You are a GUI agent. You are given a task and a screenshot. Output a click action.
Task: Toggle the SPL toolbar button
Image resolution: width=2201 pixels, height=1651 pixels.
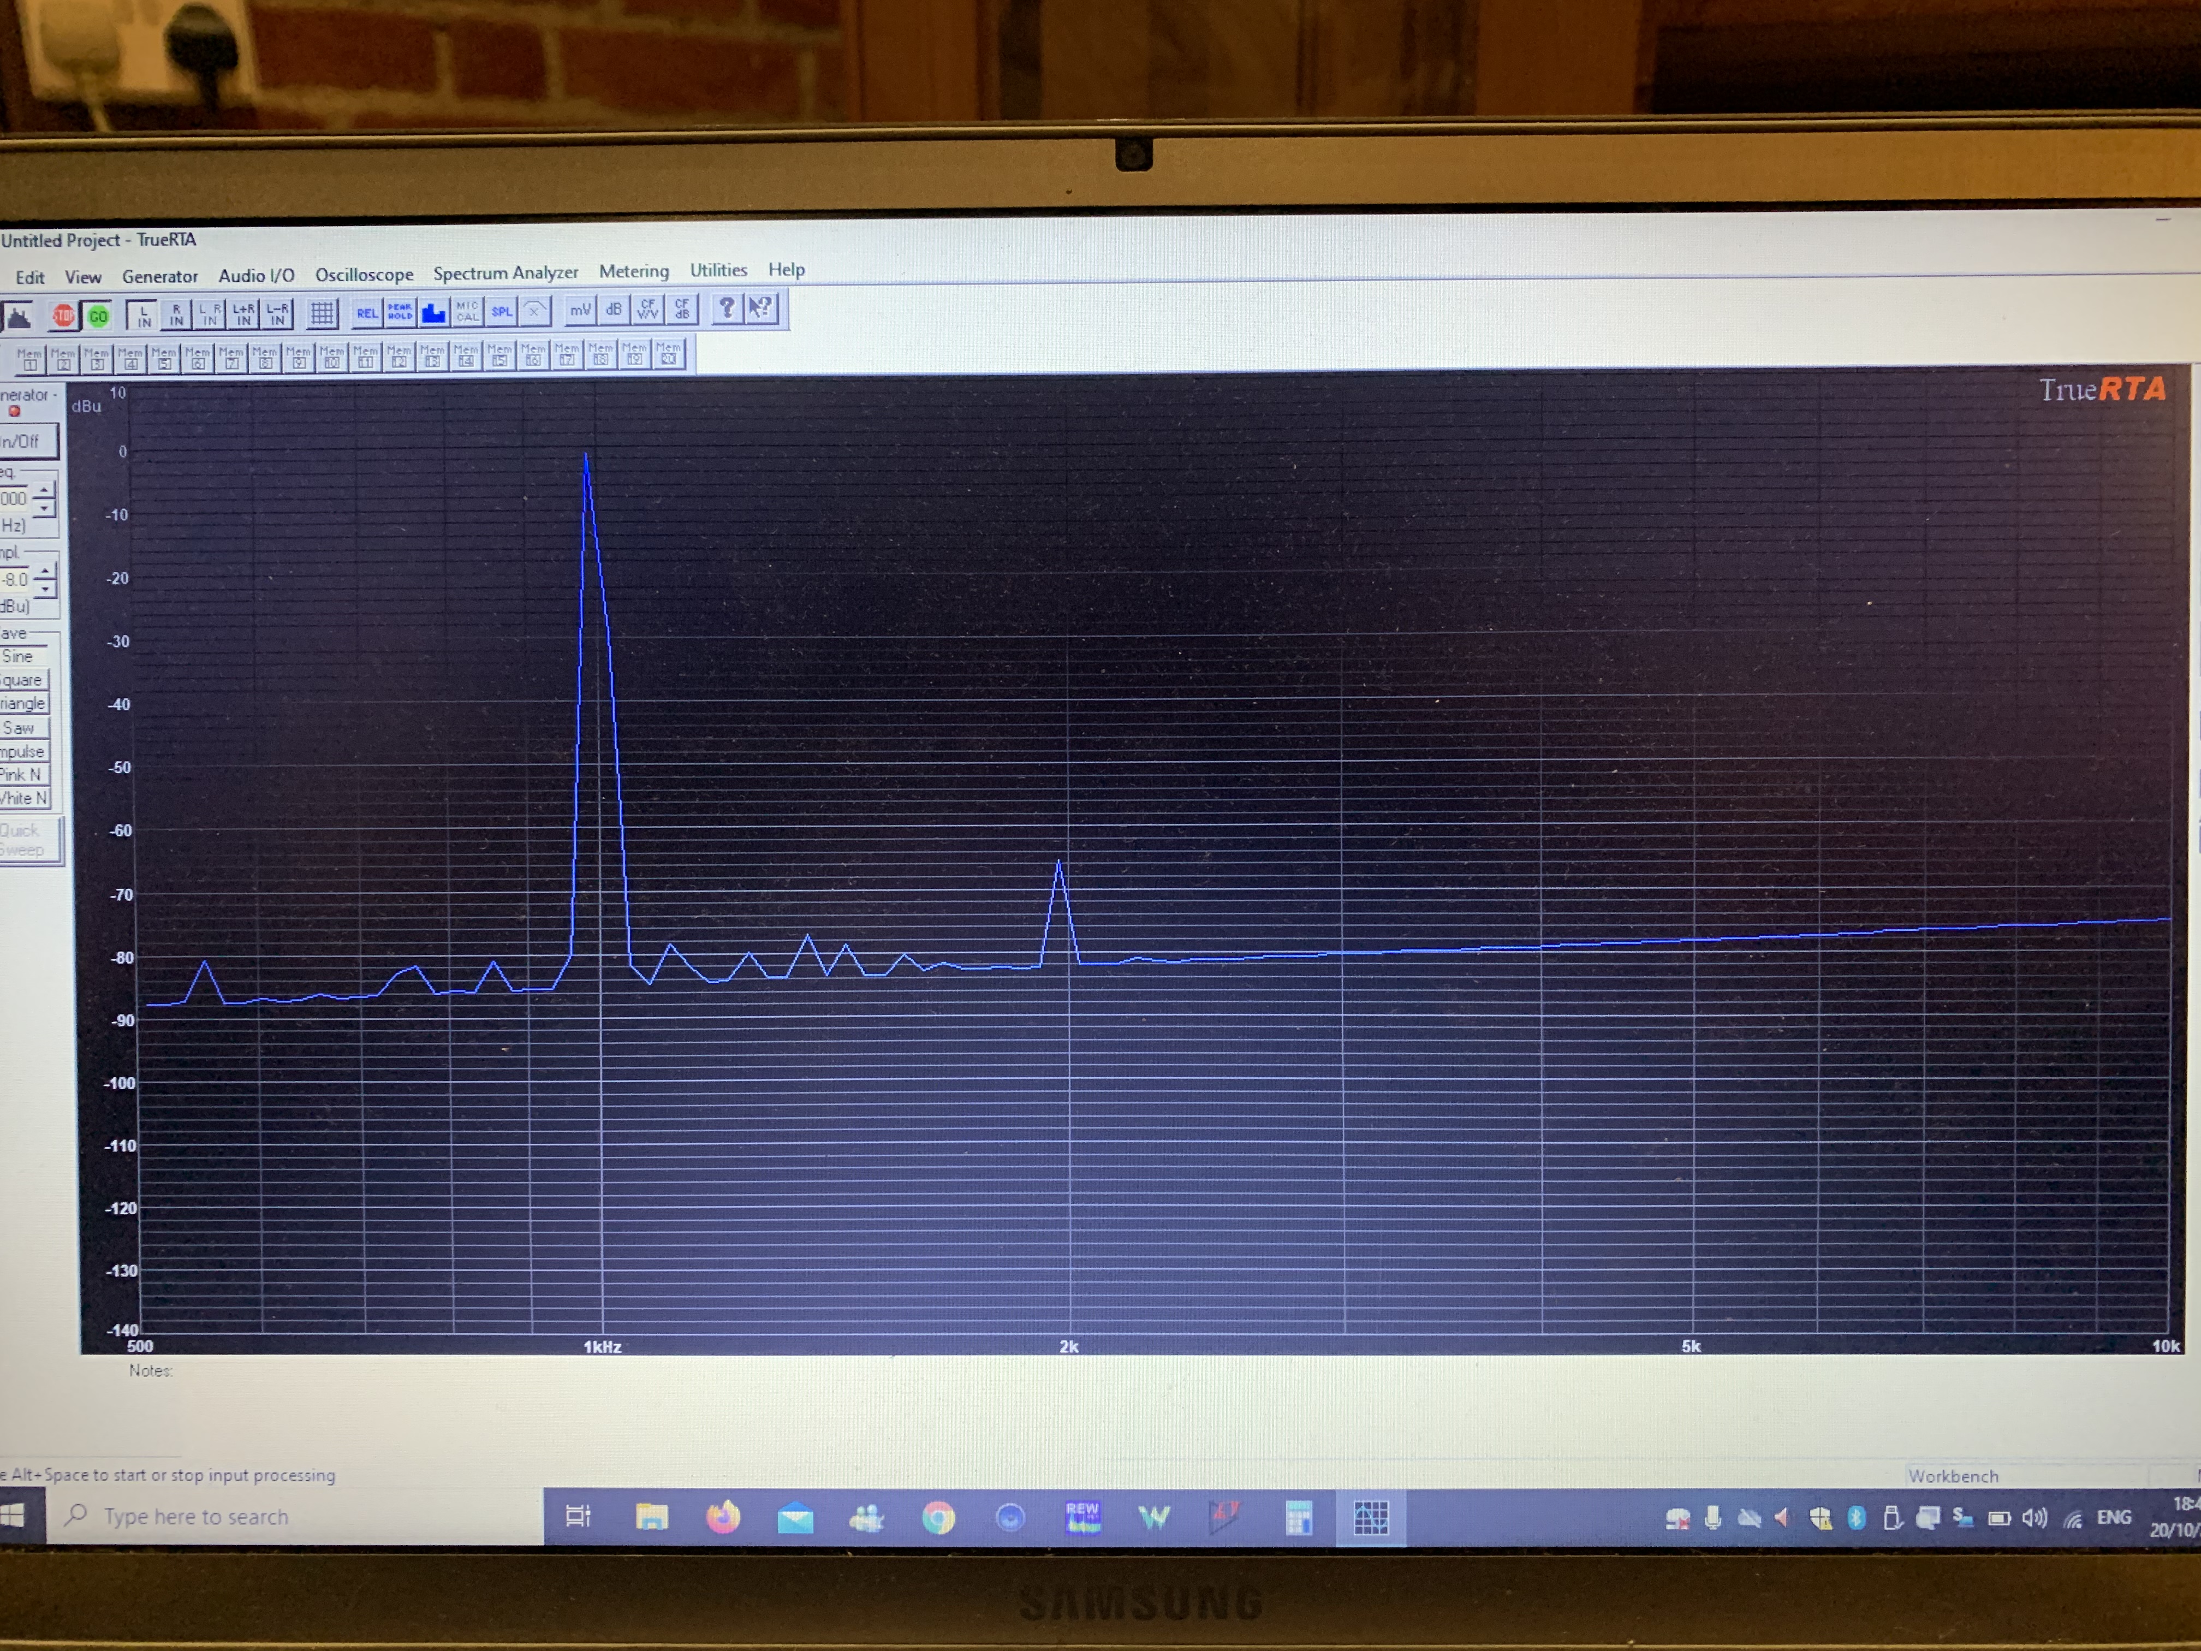click(x=501, y=311)
